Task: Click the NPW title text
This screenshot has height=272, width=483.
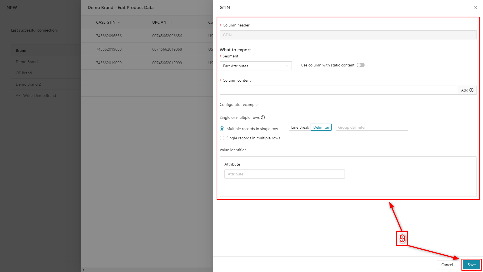Action: point(12,8)
